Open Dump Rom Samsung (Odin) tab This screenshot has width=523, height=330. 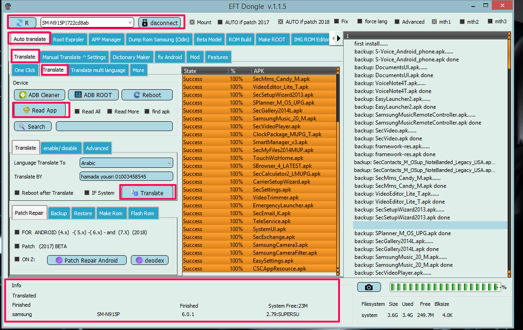[x=159, y=40]
